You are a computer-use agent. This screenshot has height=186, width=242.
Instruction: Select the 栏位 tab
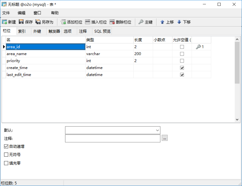click(8, 31)
